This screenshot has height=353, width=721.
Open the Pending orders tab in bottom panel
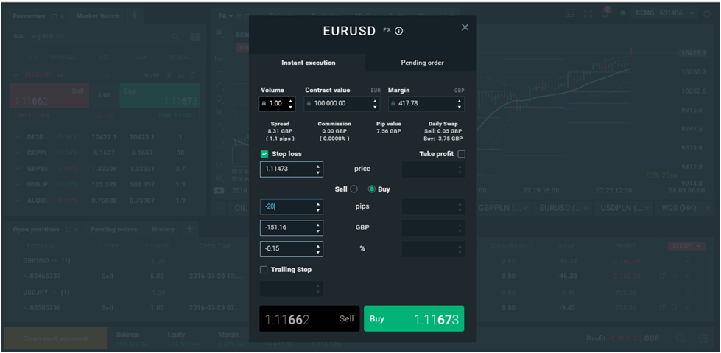113,229
